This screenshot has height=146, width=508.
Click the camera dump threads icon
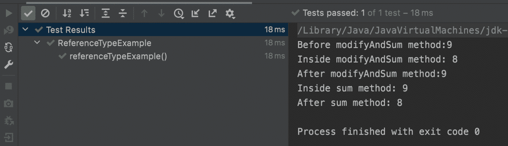click(x=8, y=104)
